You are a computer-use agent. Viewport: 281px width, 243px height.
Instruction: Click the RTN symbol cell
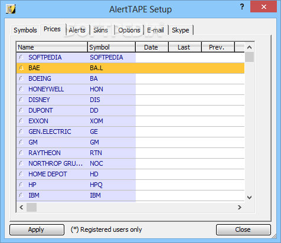click(112, 153)
